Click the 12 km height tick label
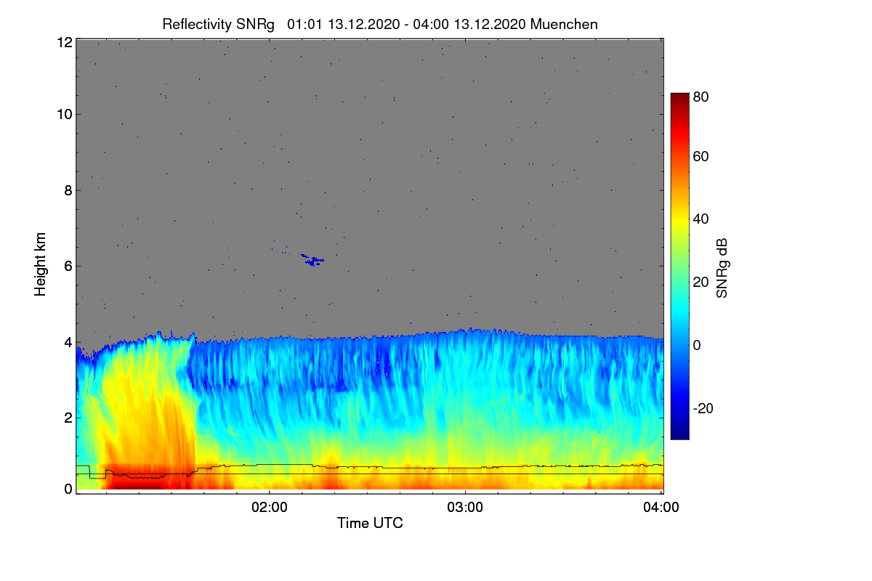 65,42
